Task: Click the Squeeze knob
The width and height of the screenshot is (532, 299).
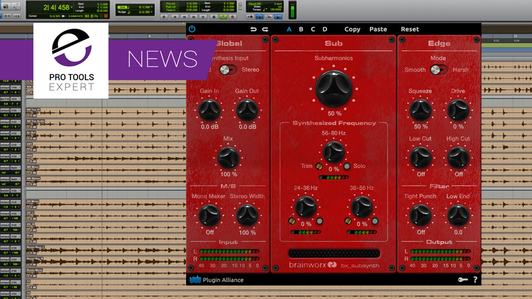Action: tap(421, 110)
